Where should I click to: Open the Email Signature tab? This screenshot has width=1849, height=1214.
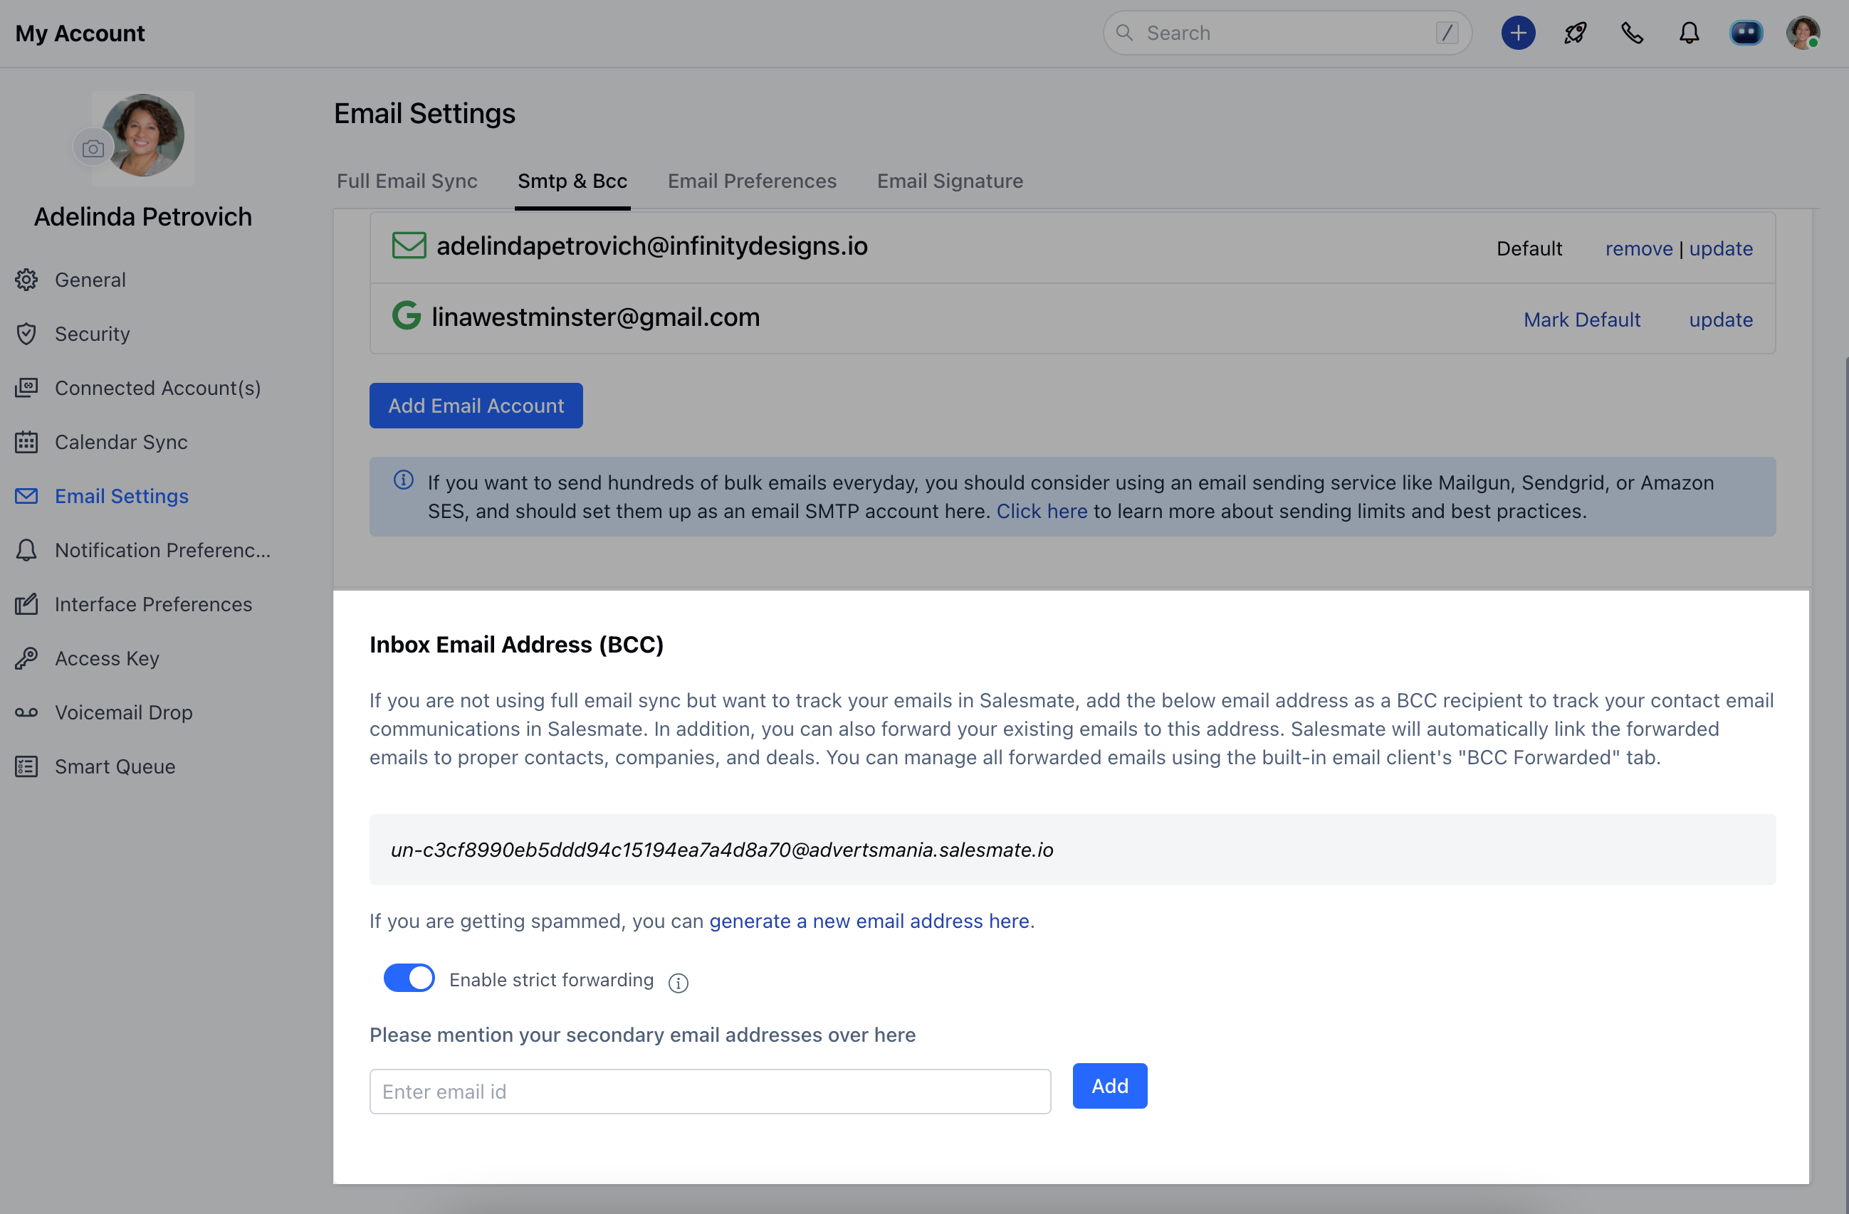(949, 181)
